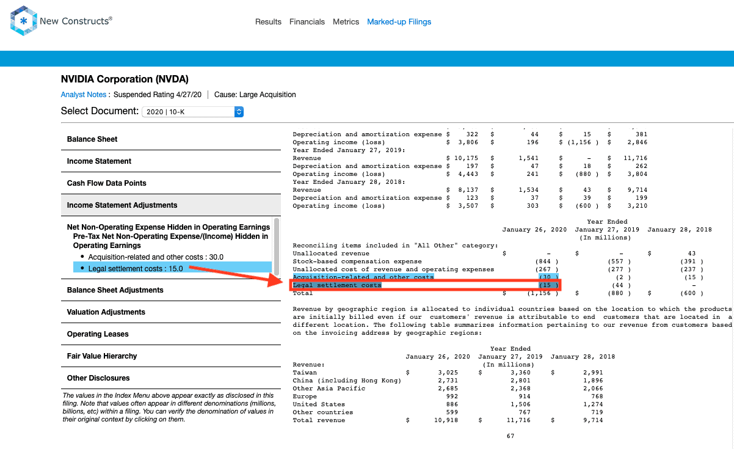The width and height of the screenshot is (734, 449).
Task: Click the adjustments panel scrollbar
Action: (277, 247)
